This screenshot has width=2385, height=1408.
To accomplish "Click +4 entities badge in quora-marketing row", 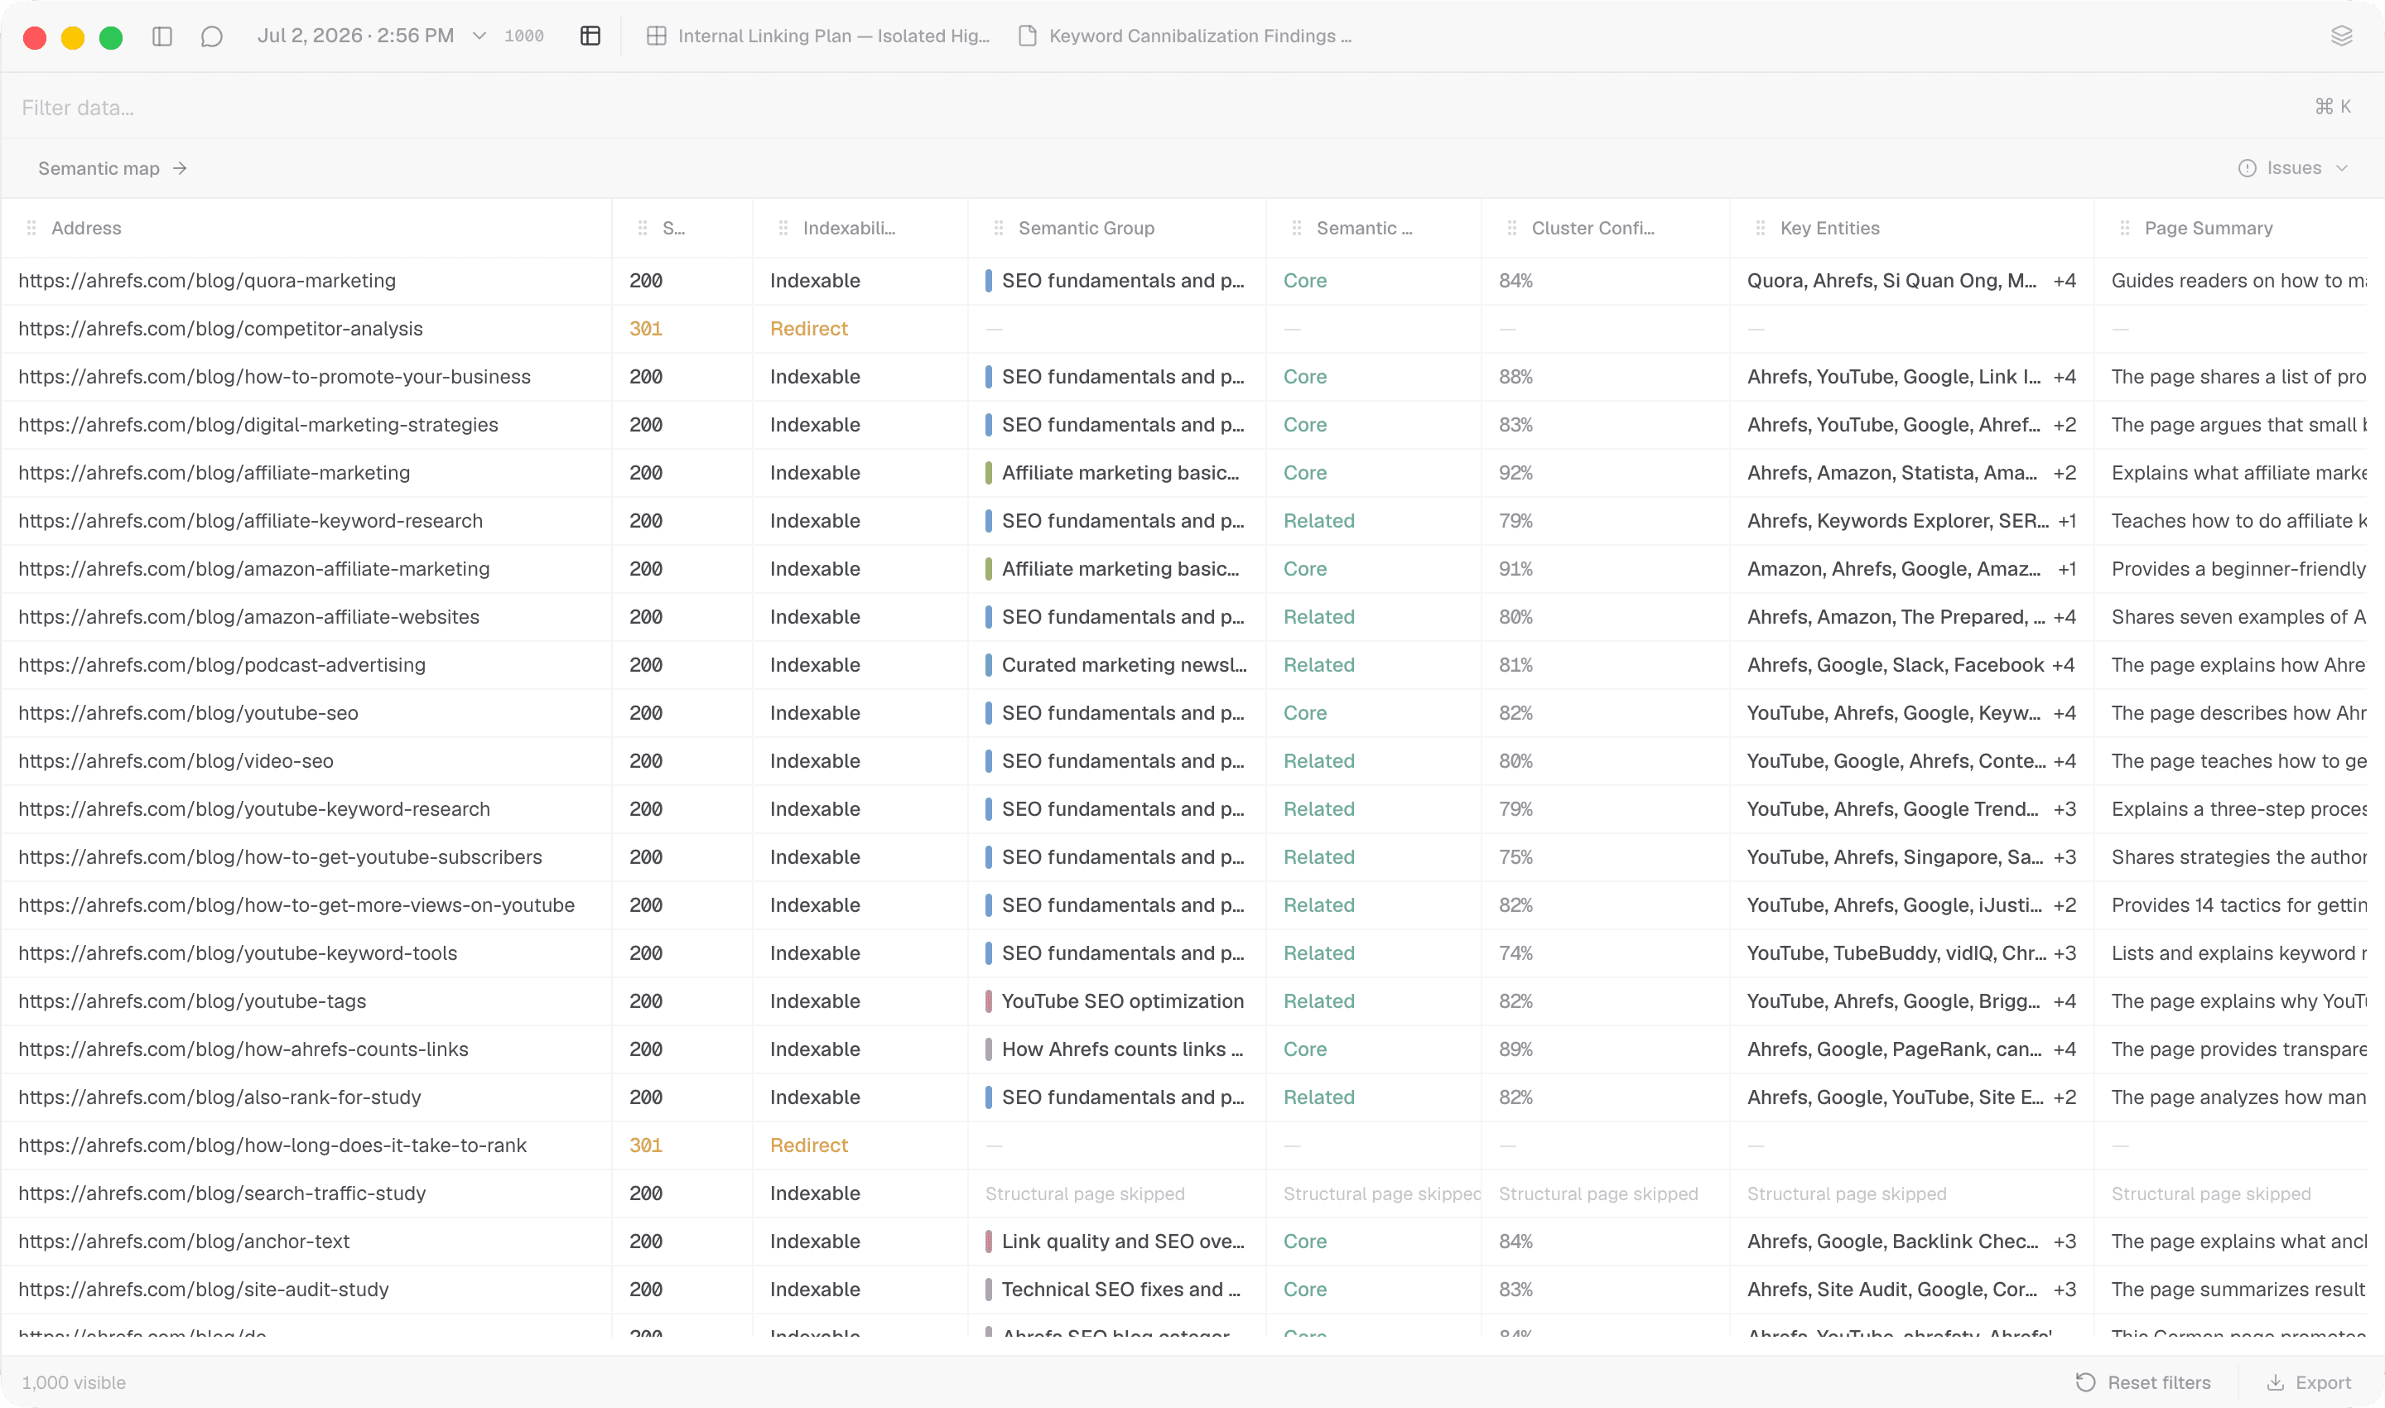I will tap(2065, 281).
